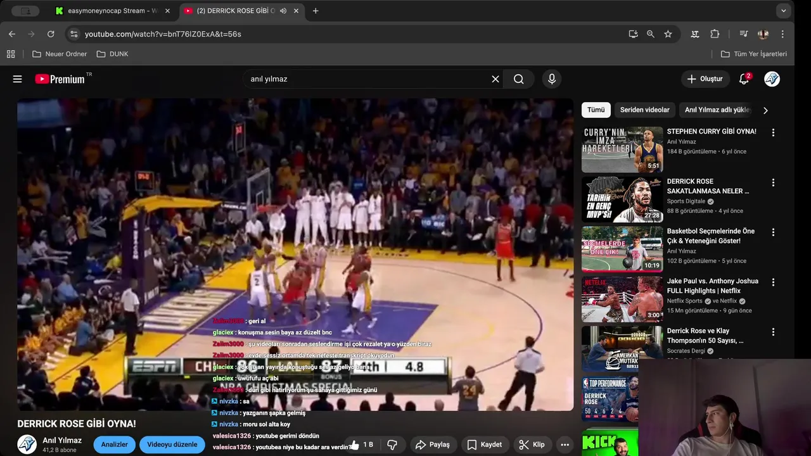Install or cast via the screen icon in the address bar
811x456 pixels.
[x=633, y=34]
